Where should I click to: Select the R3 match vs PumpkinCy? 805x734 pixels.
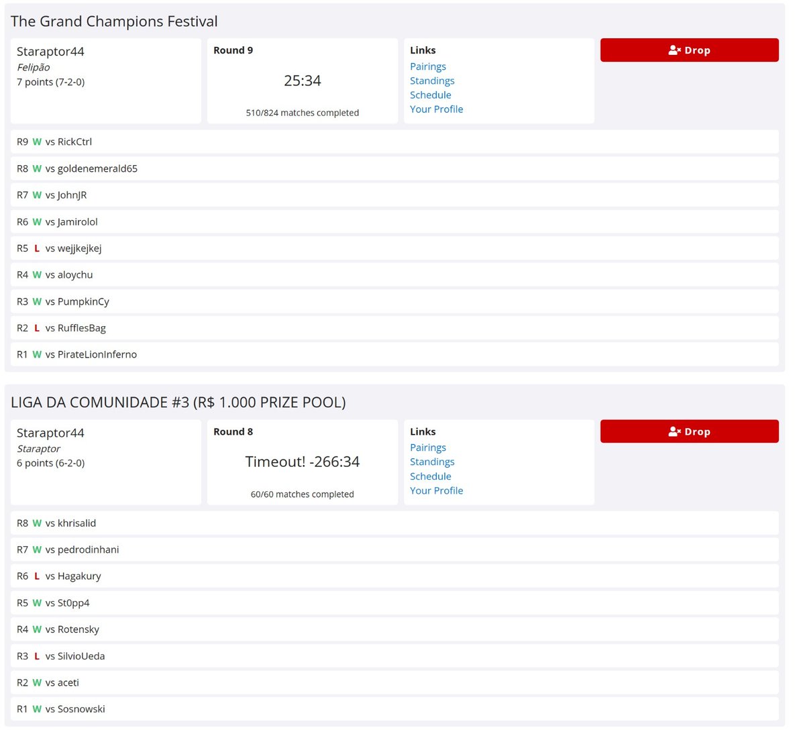point(394,301)
